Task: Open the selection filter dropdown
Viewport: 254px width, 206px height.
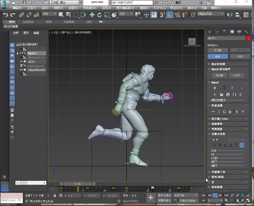Action: click(x=49, y=14)
